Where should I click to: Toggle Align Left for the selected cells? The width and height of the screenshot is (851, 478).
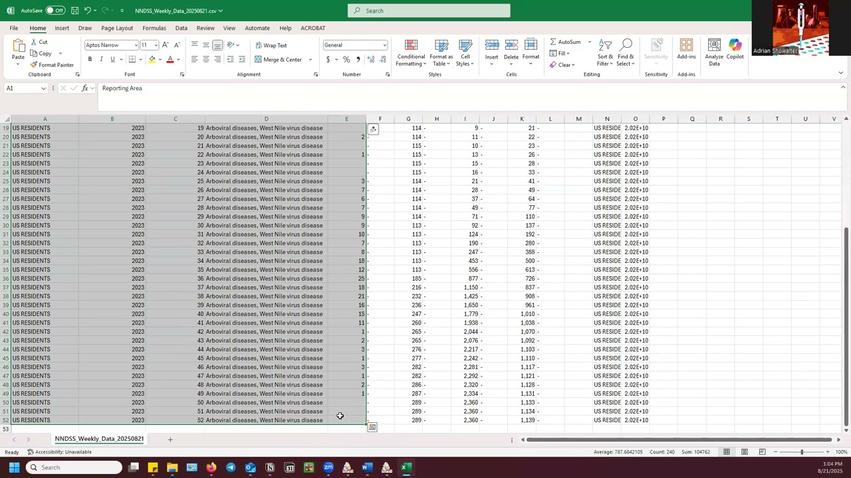click(194, 60)
